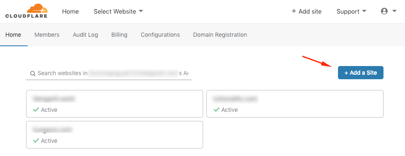
Task: Open the Members tab
Action: 47,35
